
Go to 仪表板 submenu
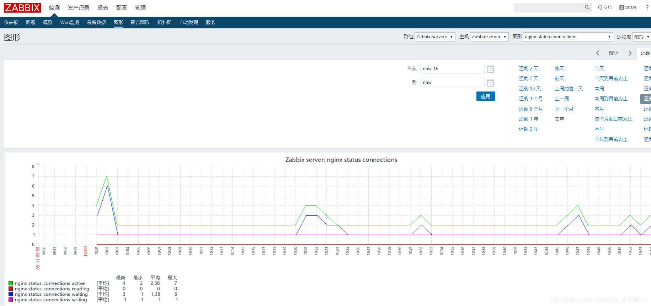point(11,22)
